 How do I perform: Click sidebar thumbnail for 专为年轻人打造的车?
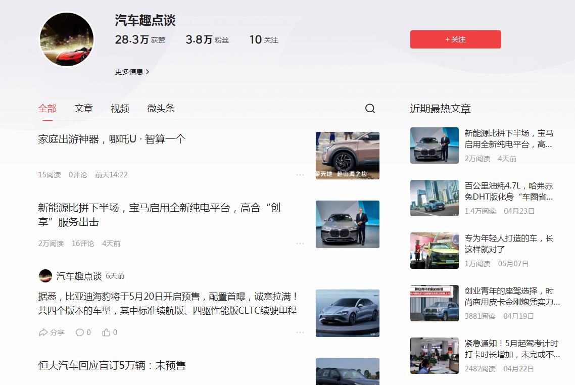[434, 251]
